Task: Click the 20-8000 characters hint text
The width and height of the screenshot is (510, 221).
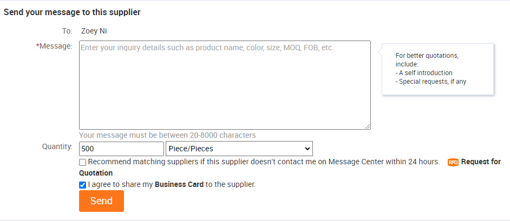Action: [x=167, y=135]
